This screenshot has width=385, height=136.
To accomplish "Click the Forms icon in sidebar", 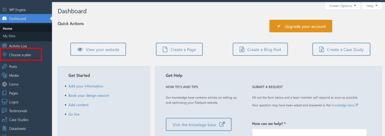I will pos(4,84).
